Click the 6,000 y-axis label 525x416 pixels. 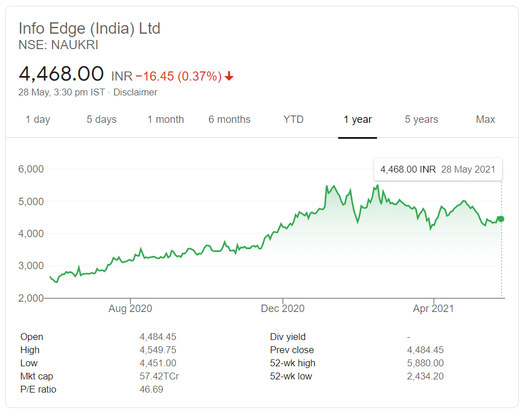coord(31,169)
